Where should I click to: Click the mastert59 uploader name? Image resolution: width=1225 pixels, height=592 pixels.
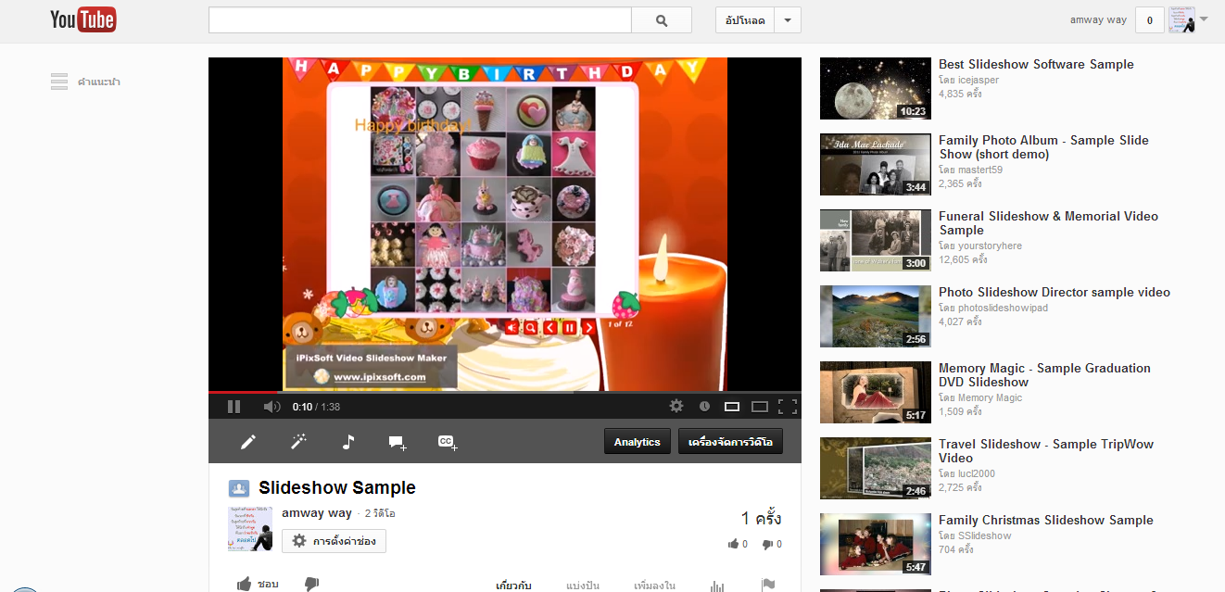[x=980, y=170]
